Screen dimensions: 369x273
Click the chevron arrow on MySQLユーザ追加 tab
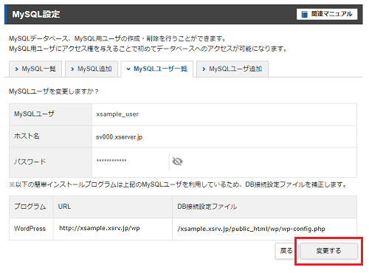coord(204,69)
